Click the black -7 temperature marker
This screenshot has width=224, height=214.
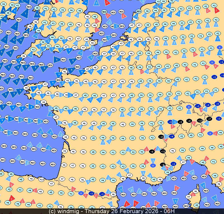[x=209, y=119]
